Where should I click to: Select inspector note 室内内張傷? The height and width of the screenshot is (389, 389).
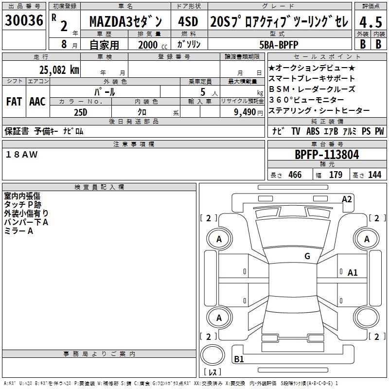(x=22, y=196)
